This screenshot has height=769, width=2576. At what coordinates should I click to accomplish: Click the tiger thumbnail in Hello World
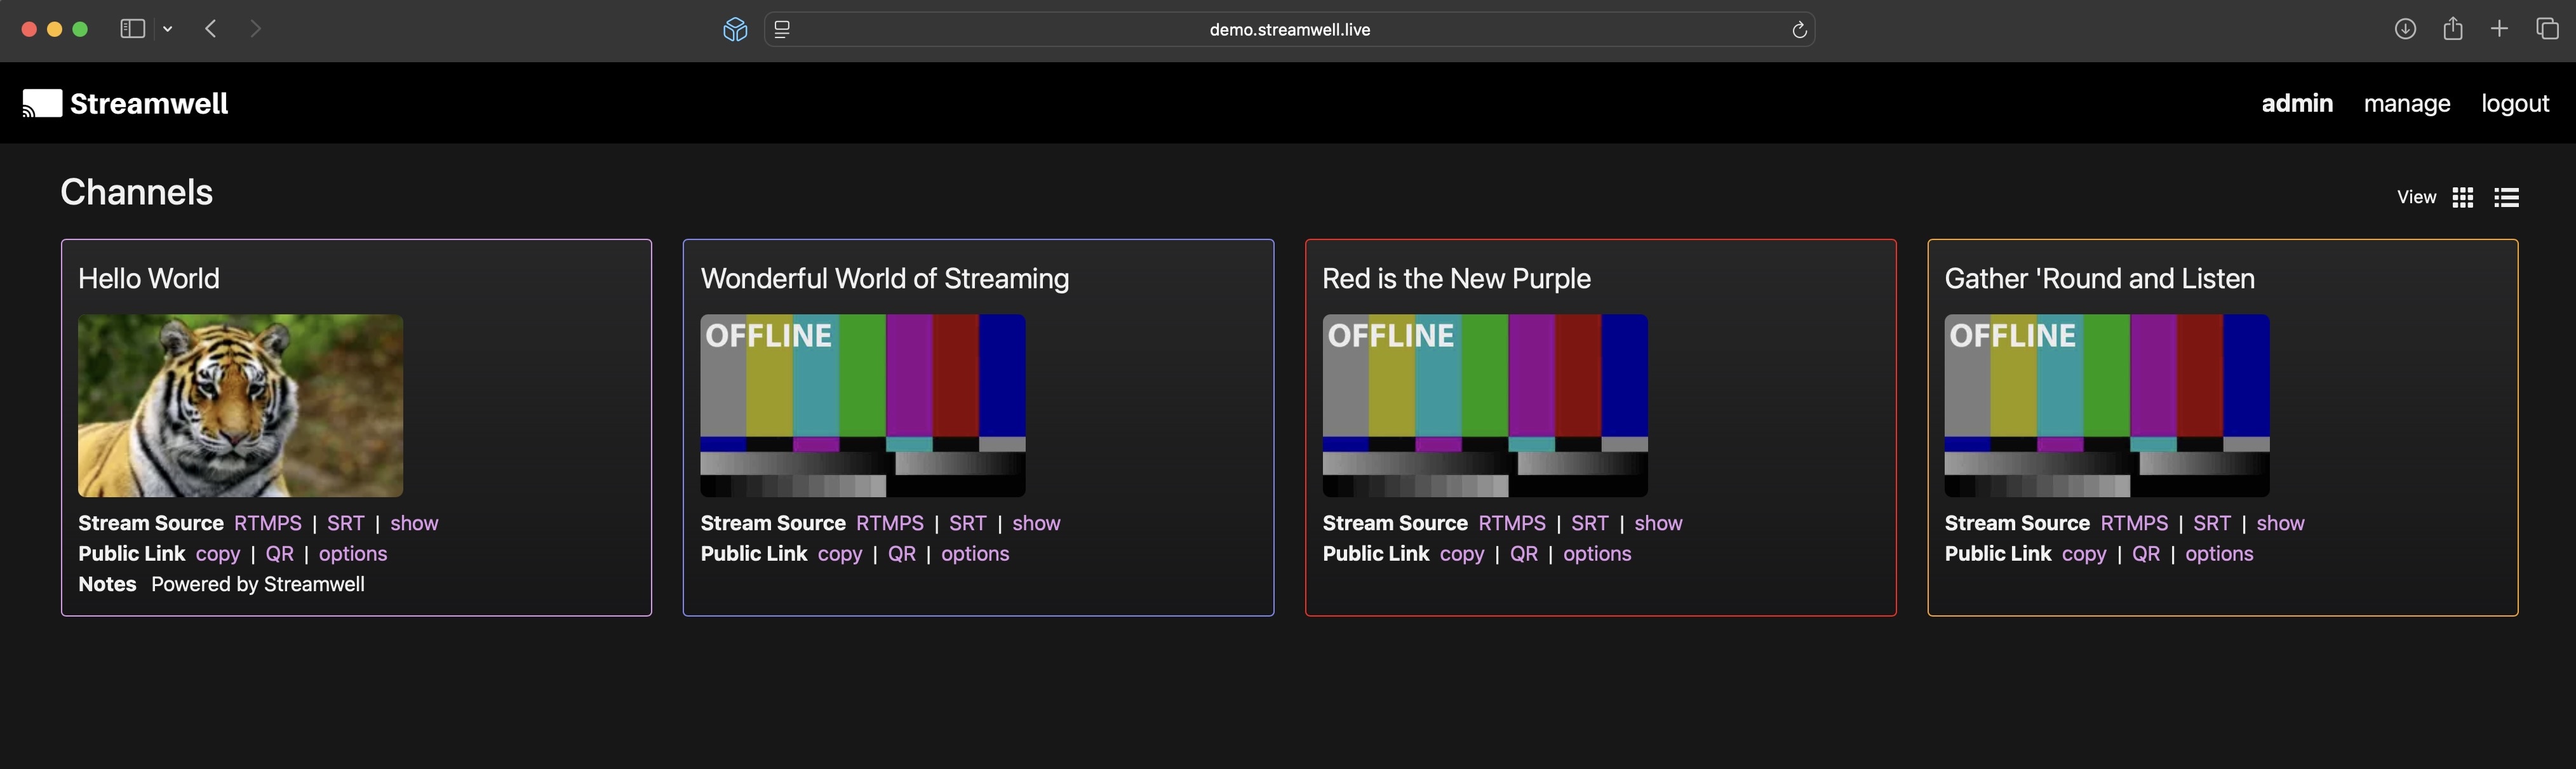[241, 405]
